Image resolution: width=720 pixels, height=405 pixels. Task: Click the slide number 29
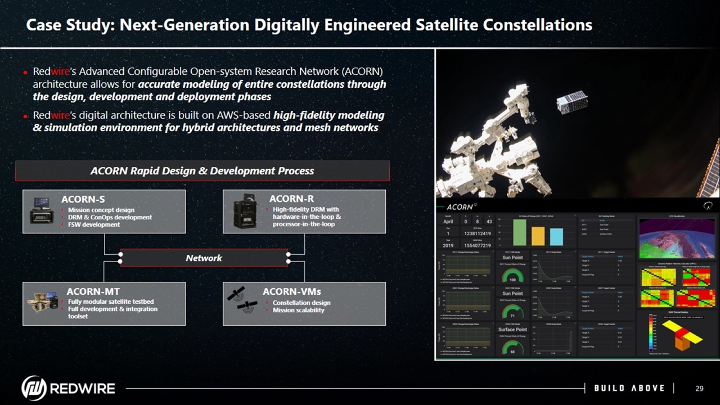[x=700, y=388]
